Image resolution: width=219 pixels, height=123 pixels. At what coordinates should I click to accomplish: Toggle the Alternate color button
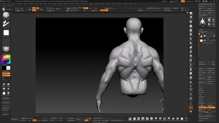[x=6, y=73]
